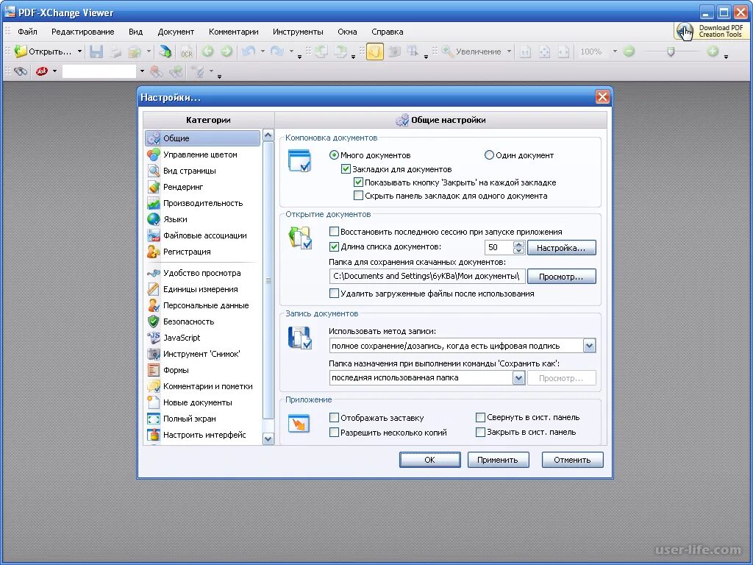753x565 pixels.
Task: Click the Открыть folder toolbar icon
Action: point(20,51)
